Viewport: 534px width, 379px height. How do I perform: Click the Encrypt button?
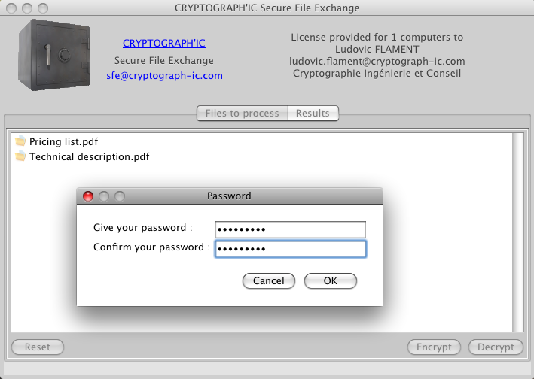tap(434, 347)
